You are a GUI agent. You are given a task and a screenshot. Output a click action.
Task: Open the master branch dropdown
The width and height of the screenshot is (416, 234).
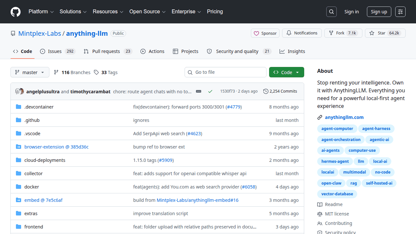(30, 72)
